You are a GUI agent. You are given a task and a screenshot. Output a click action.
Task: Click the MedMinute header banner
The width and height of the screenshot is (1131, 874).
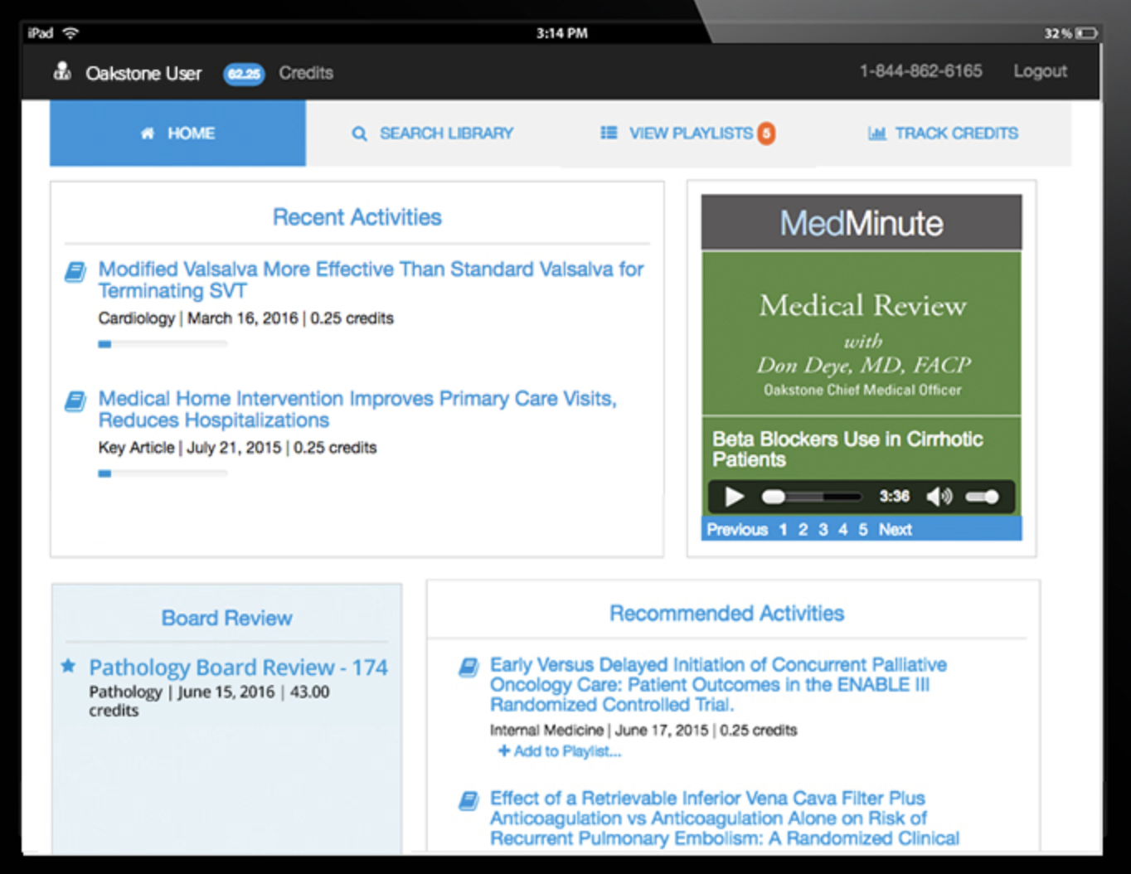click(862, 223)
